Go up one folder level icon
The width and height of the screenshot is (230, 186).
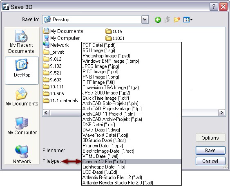click(x=167, y=20)
